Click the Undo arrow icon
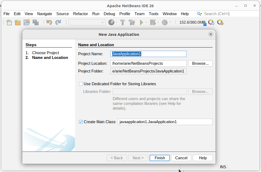The height and width of the screenshot is (172, 261). tap(49, 22)
